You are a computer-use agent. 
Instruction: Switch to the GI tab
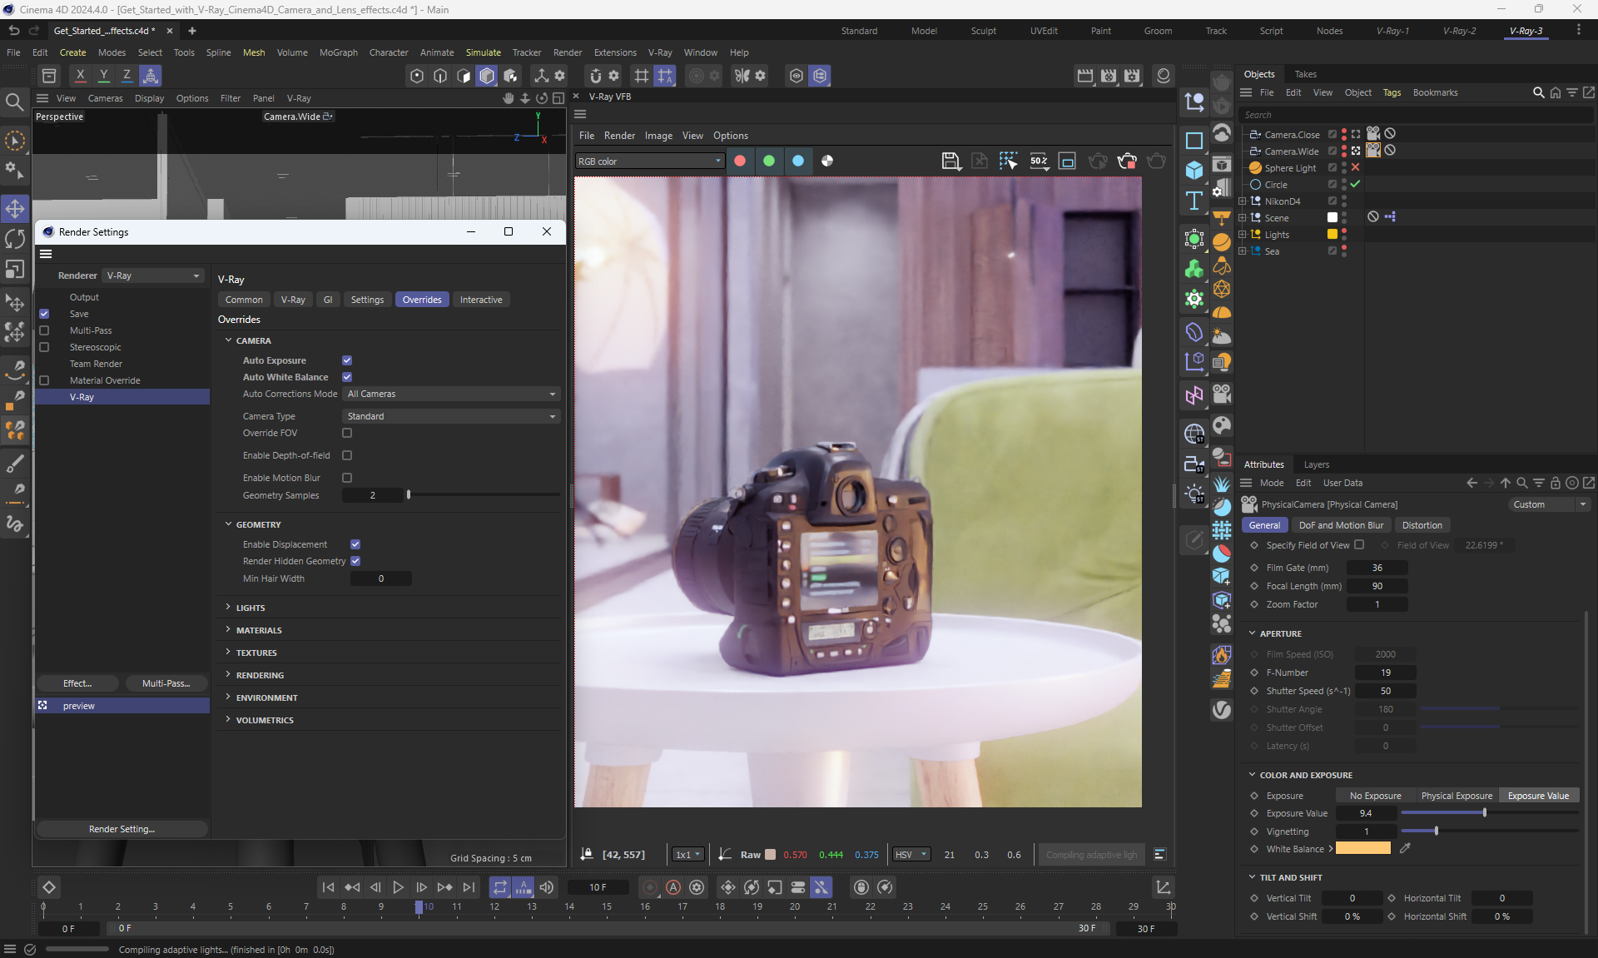328,300
